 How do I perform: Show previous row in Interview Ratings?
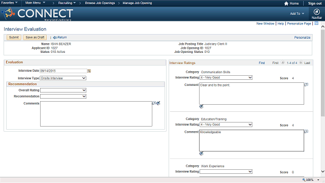click(x=283, y=63)
